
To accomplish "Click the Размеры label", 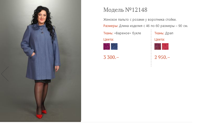I will pos(111,26).
